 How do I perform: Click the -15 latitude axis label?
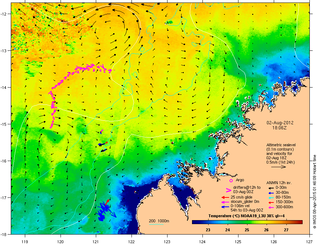point(4,124)
